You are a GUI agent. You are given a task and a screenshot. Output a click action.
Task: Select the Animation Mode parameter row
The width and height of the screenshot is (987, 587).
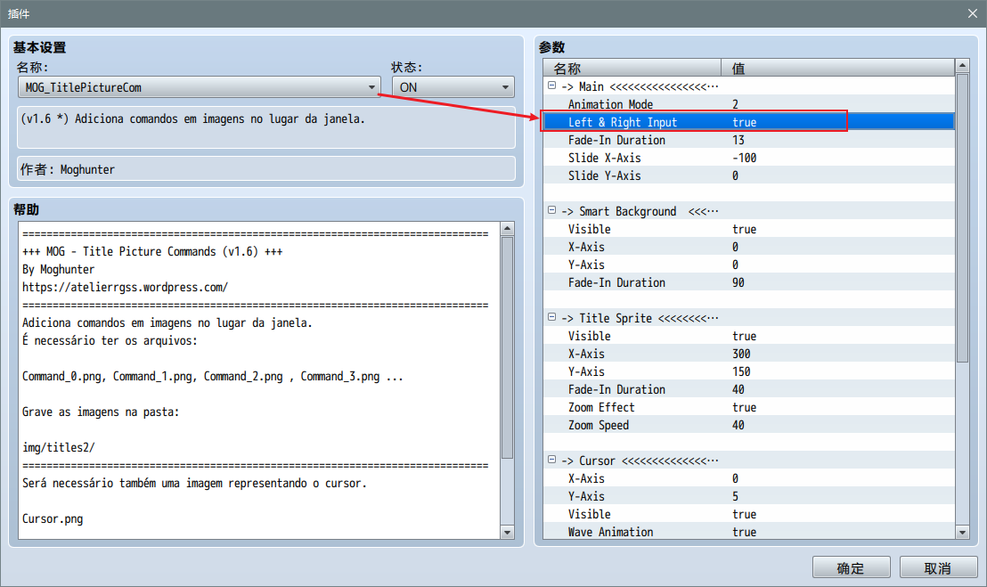pos(749,104)
